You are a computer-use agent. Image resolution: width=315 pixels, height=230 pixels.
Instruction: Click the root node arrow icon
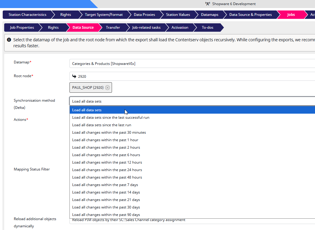[74, 76]
